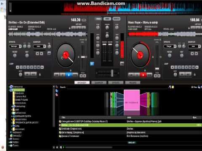
Task: Switch to the RECORD tab
Action: [x=133, y=83]
